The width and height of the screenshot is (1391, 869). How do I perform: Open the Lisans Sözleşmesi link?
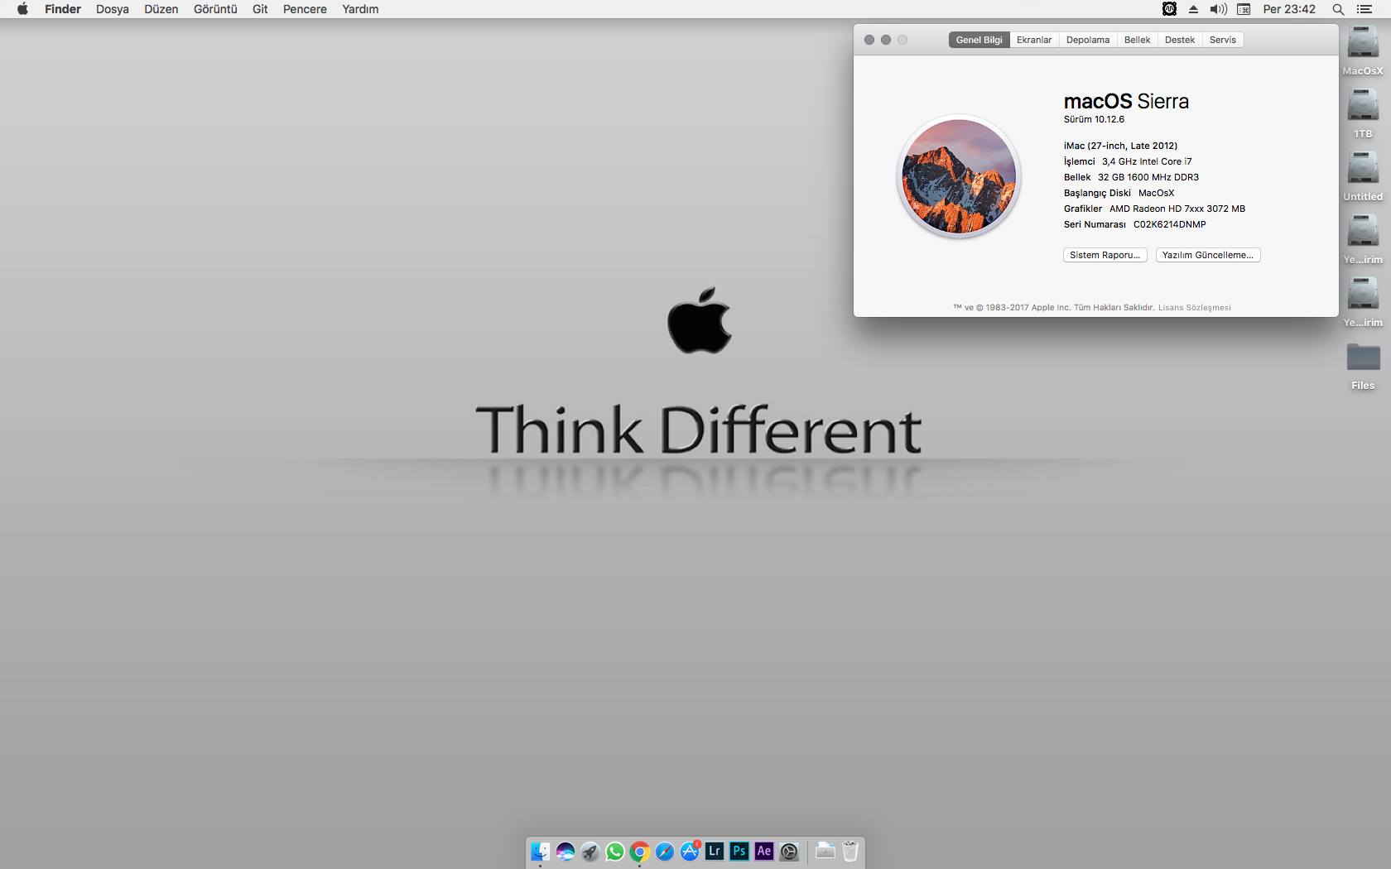click(1194, 308)
